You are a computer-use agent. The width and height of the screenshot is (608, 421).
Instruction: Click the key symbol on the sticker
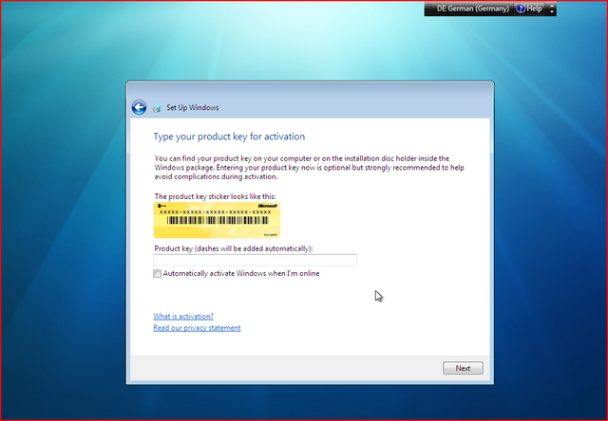pyautogui.click(x=162, y=204)
